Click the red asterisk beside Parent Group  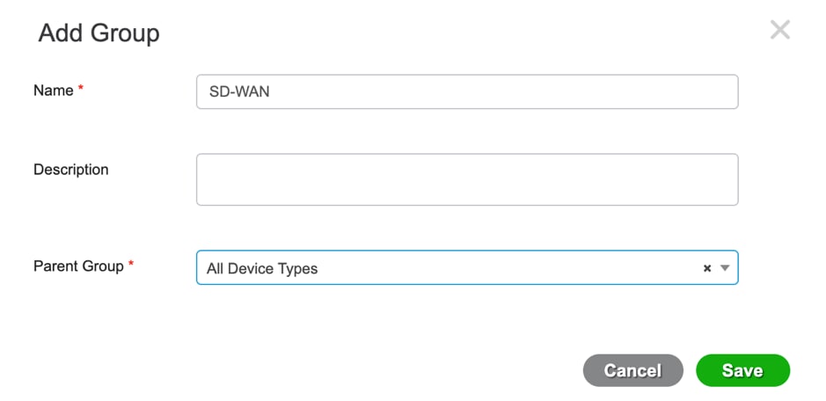131,265
